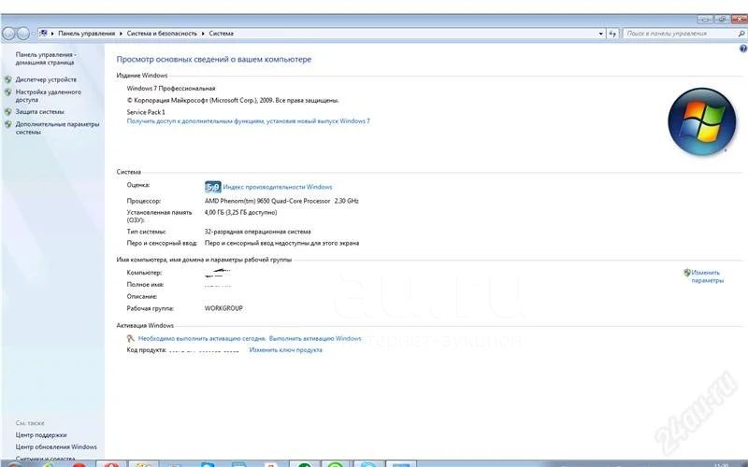The height and width of the screenshot is (467, 748).
Task: Select the 'Service Pack 1' text
Action: (146, 112)
